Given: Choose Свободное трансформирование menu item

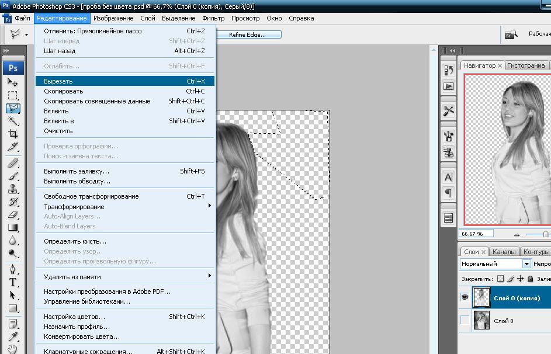Looking at the screenshot, I should point(124,196).
